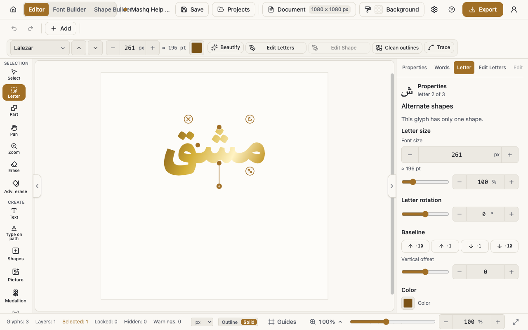Activate the Letter selection tool
528x330 pixels.
14,92
